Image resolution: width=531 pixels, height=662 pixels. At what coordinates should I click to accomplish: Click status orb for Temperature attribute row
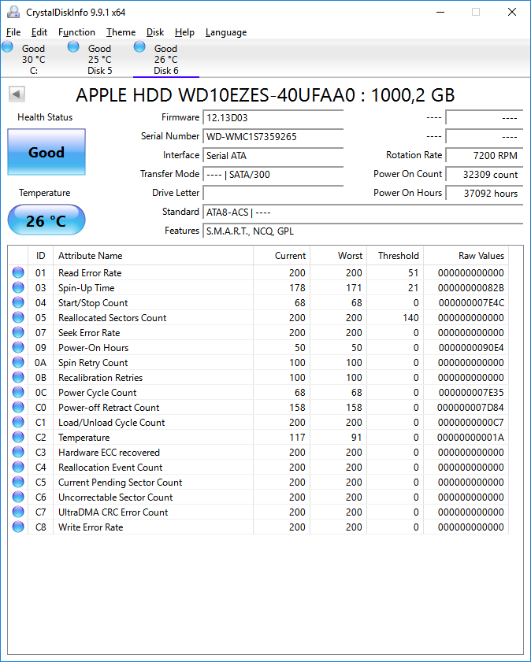18,437
